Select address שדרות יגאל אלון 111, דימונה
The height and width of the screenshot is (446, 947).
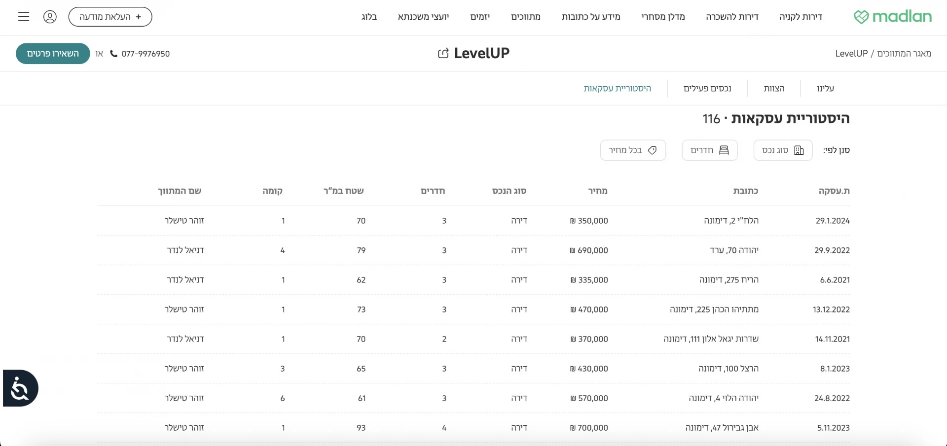(x=711, y=339)
